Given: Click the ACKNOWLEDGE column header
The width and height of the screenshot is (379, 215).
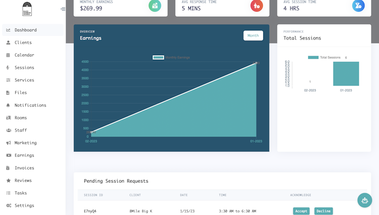Looking at the screenshot, I should (x=301, y=195).
